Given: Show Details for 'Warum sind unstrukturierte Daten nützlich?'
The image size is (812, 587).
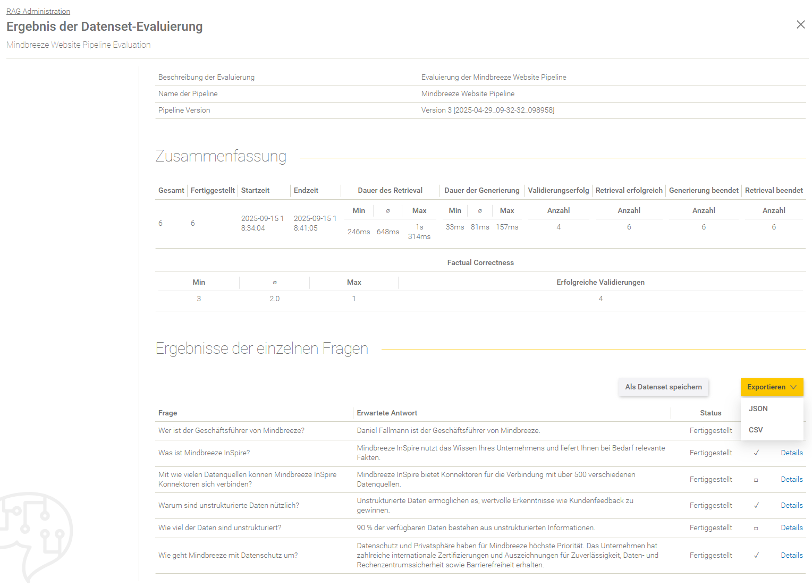Looking at the screenshot, I should point(791,506).
